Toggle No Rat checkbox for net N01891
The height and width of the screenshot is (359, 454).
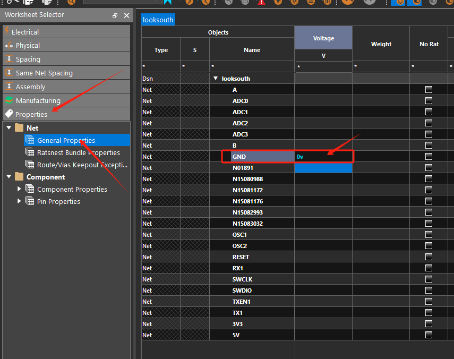pyautogui.click(x=429, y=168)
